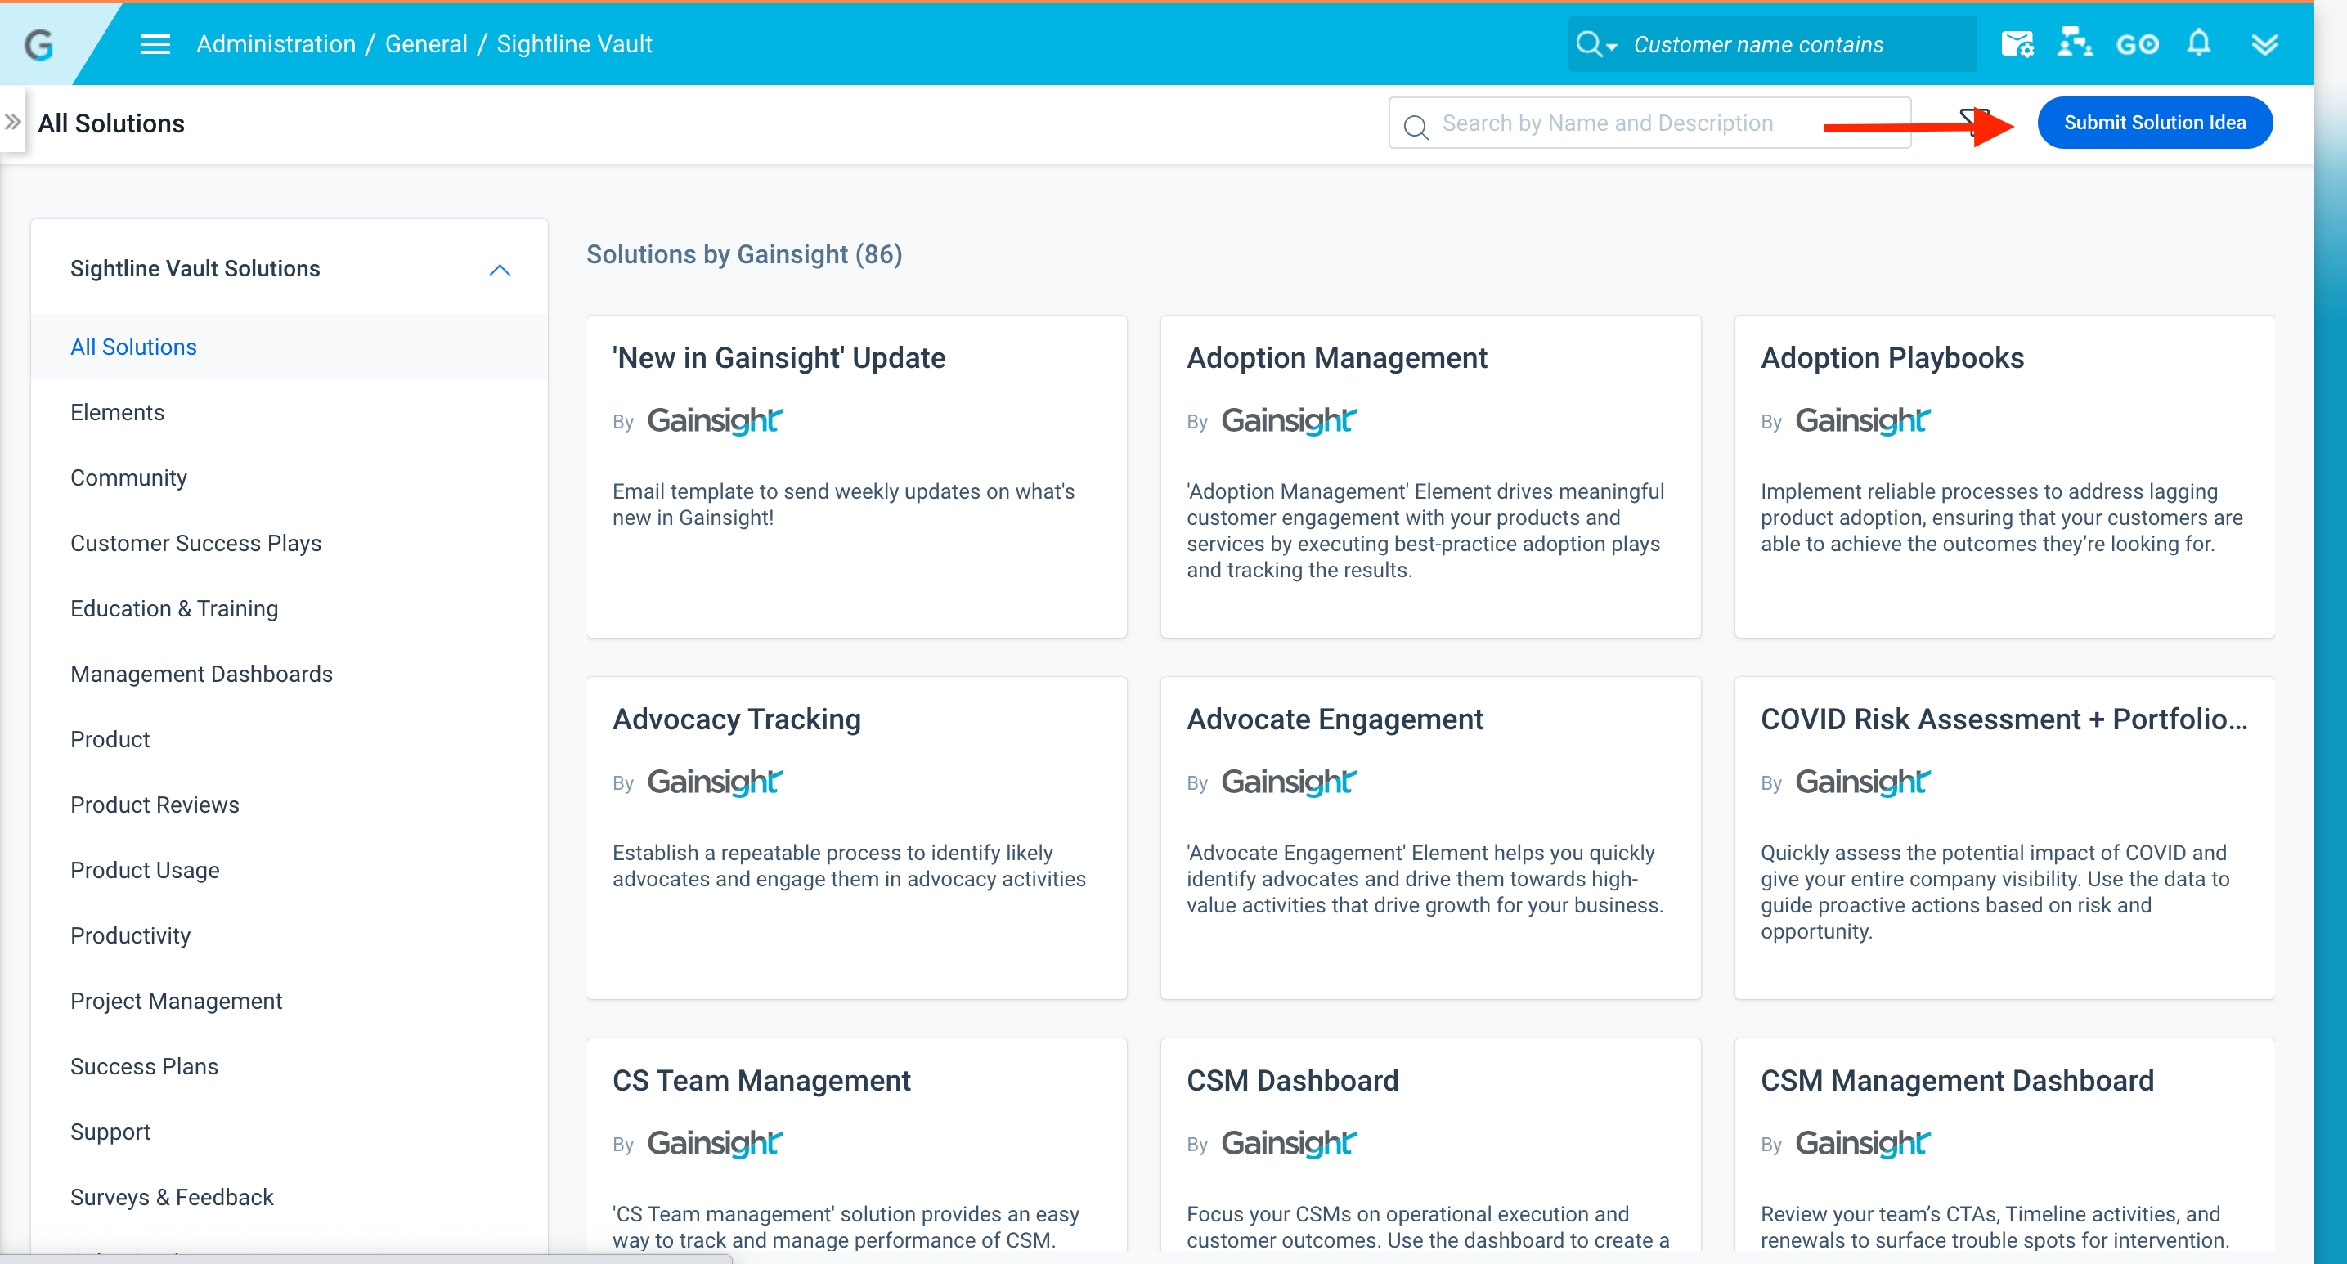Viewport: 2347px width, 1264px height.
Task: Open 'New in Gainsight' Update card
Action: tap(856, 477)
